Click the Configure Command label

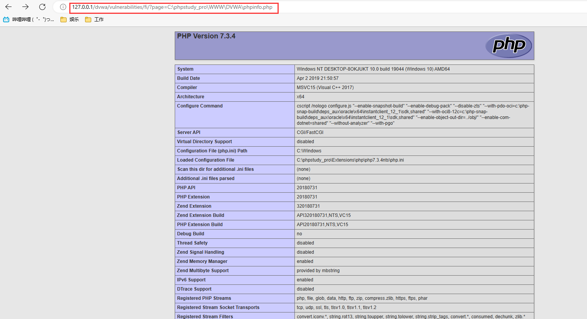pos(200,106)
